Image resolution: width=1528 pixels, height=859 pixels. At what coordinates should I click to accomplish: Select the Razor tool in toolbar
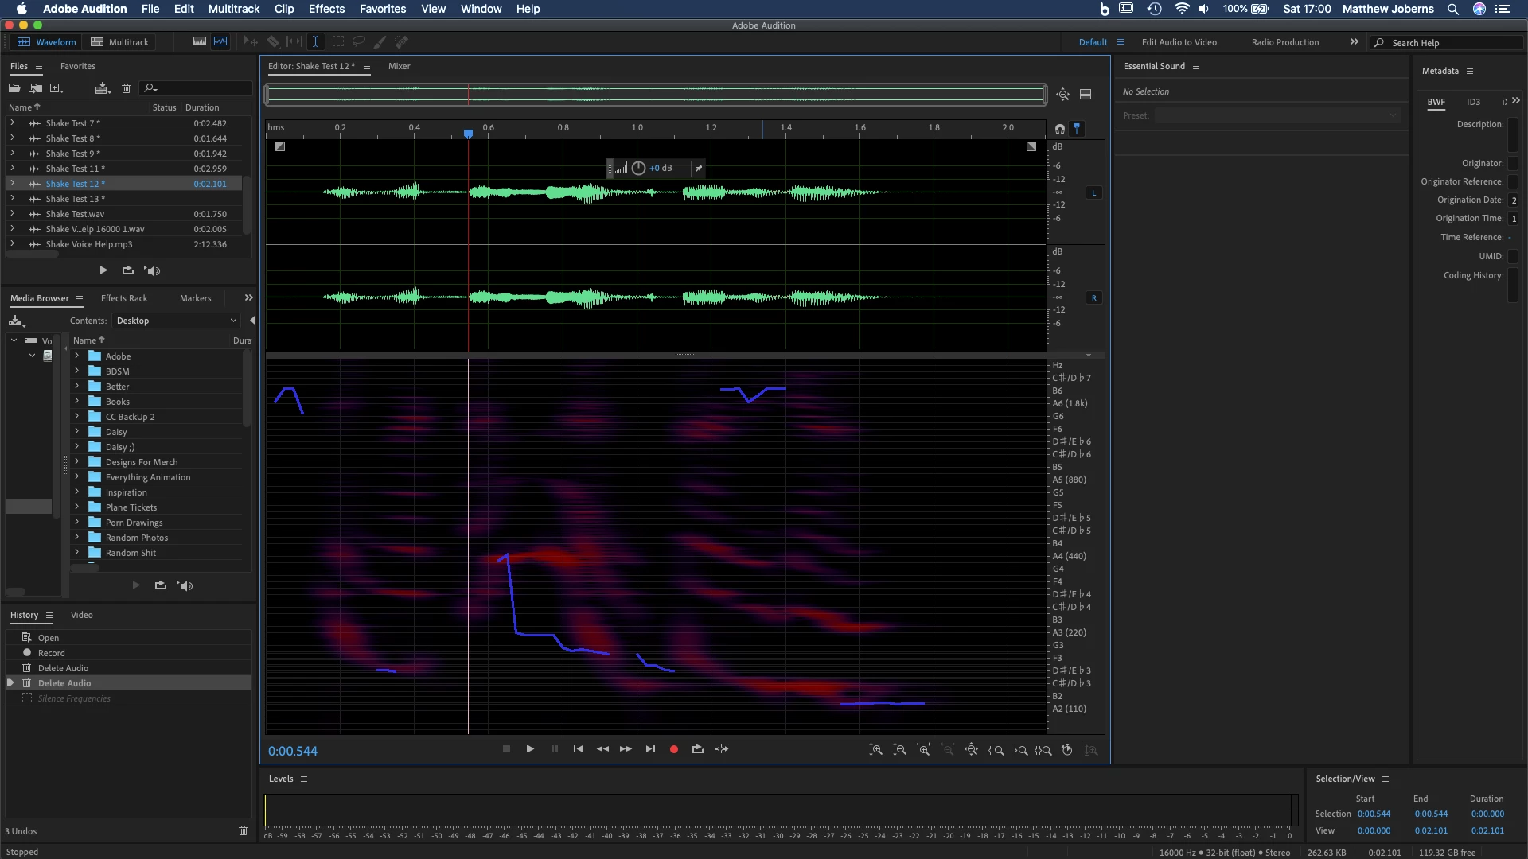click(x=273, y=42)
